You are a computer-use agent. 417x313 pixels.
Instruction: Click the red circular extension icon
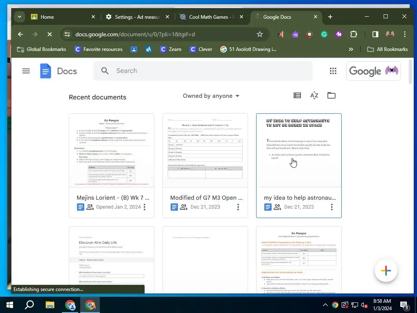309,34
